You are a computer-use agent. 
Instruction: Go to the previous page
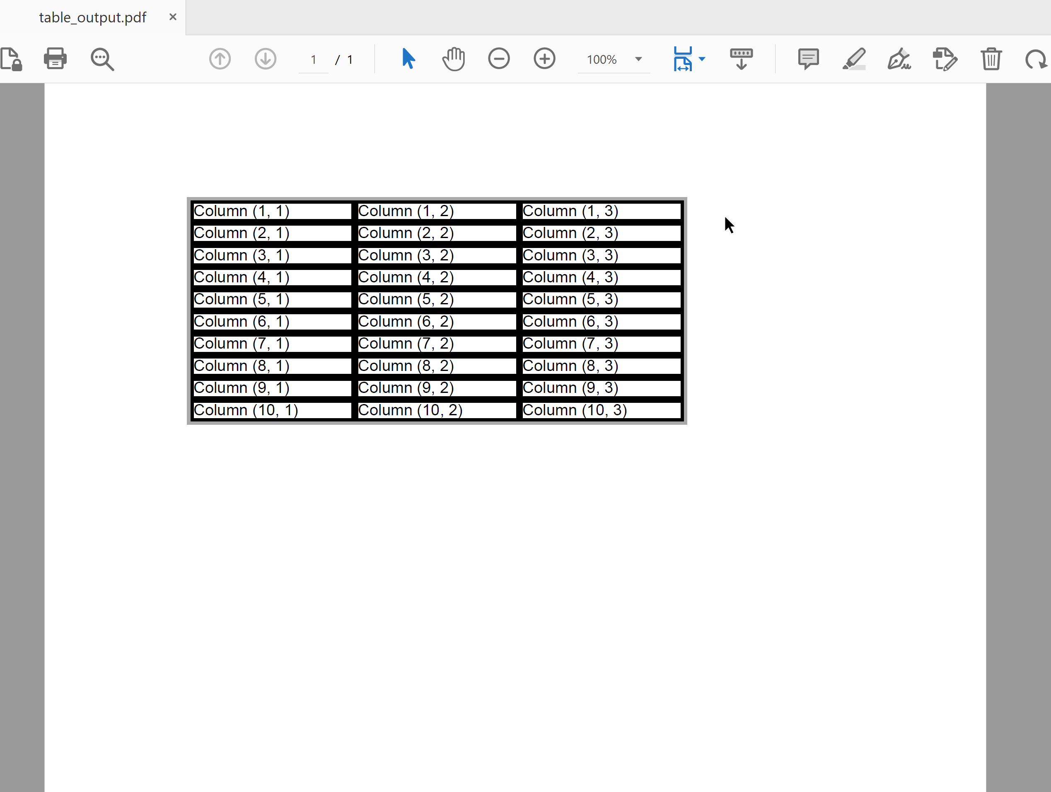[220, 59]
